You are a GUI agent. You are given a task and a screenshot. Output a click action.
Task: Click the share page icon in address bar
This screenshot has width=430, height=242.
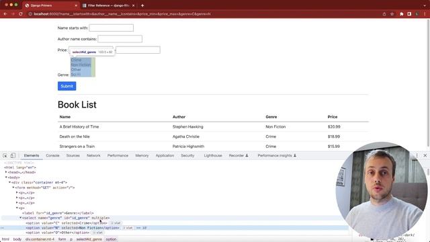click(384, 14)
